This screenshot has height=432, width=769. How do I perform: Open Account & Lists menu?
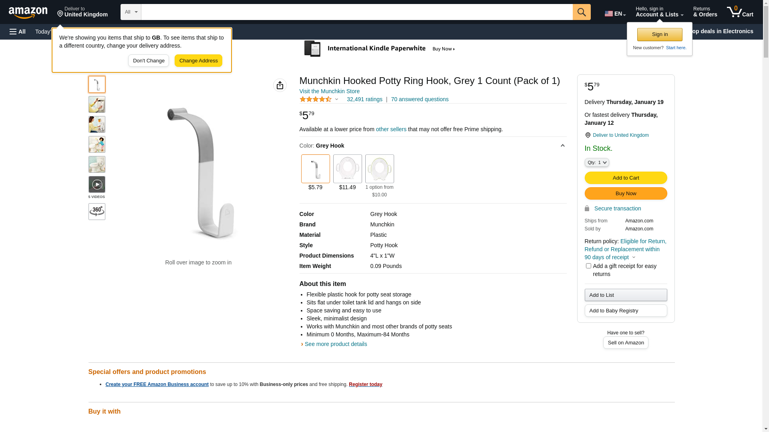tap(659, 12)
